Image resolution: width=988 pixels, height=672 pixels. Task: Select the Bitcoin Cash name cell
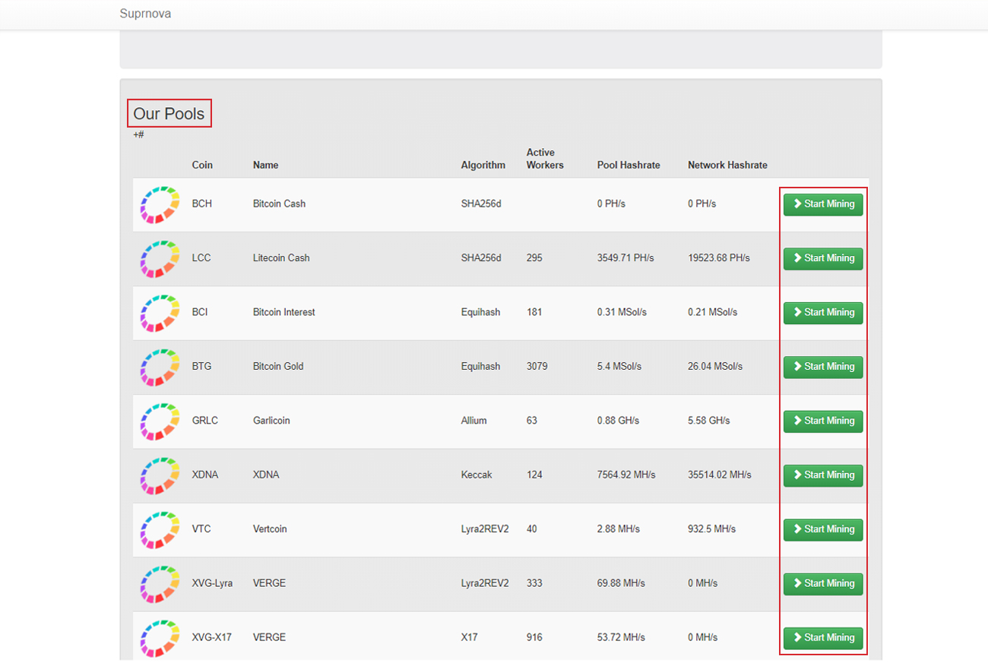[x=279, y=204]
